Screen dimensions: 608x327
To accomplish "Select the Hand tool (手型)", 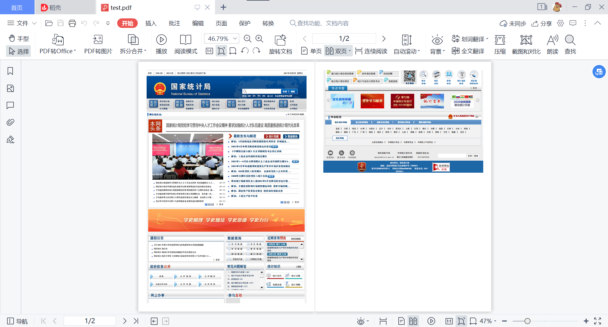I will point(18,39).
